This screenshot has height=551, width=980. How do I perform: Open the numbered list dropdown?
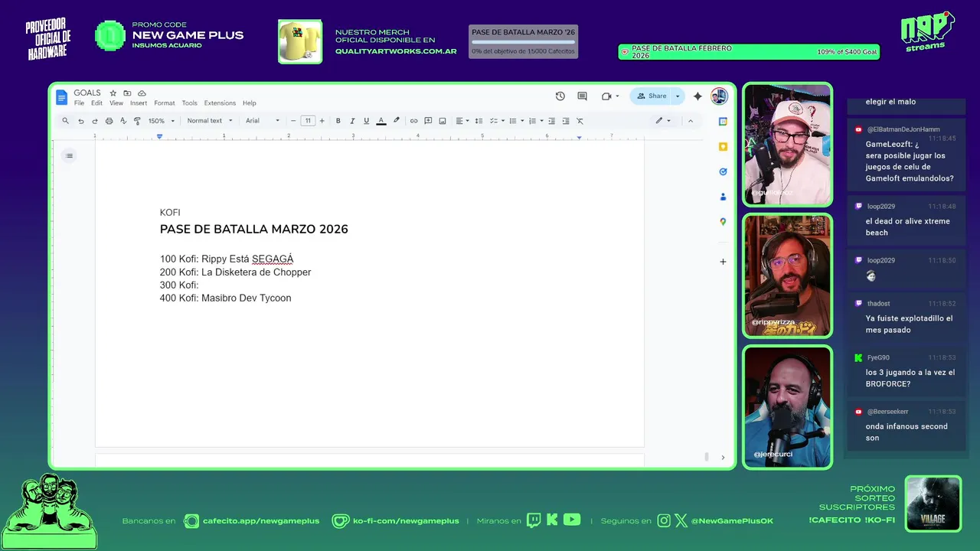click(x=535, y=121)
